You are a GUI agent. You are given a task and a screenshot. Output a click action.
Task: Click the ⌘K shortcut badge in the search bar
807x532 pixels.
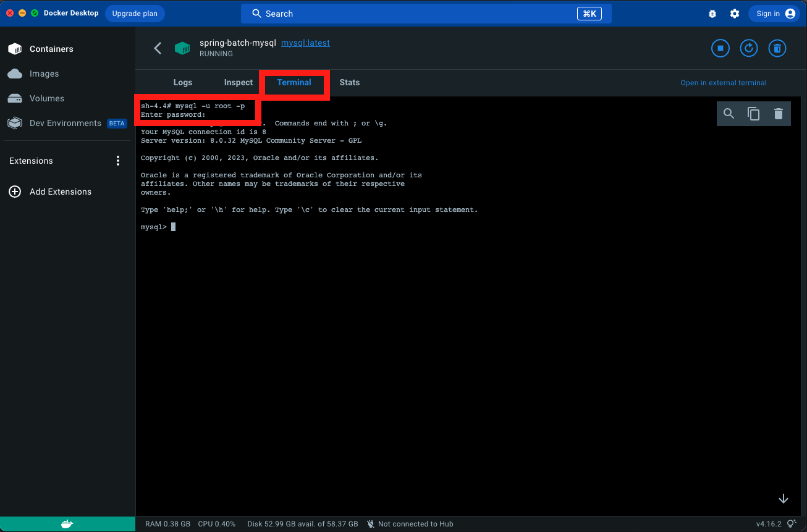pos(589,14)
